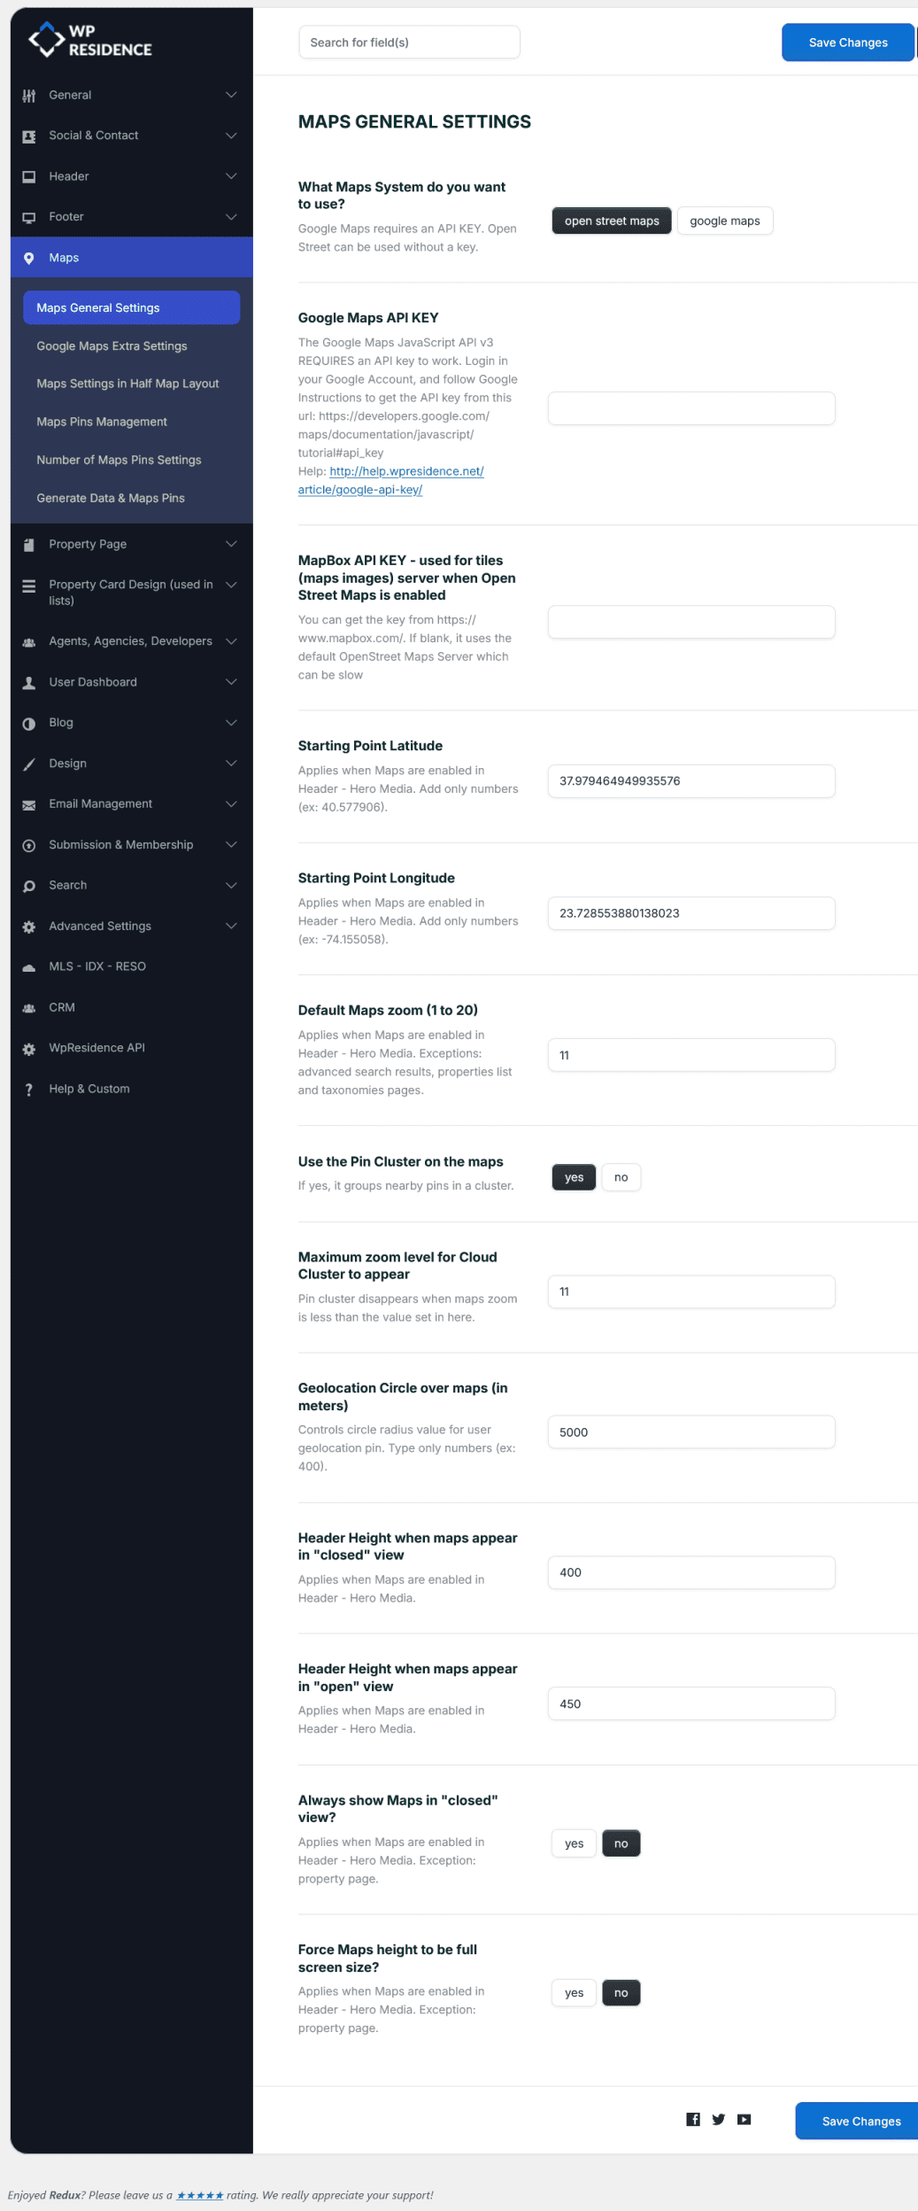Click the gear icon next to WpResidence API
Screen dimensions: 918x2211
coord(29,1049)
